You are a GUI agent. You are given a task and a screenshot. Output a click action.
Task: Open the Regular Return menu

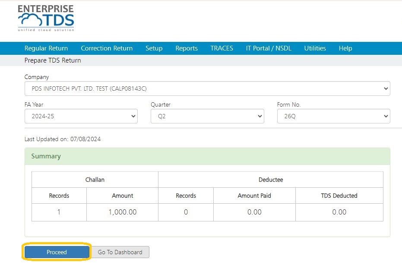coord(46,48)
